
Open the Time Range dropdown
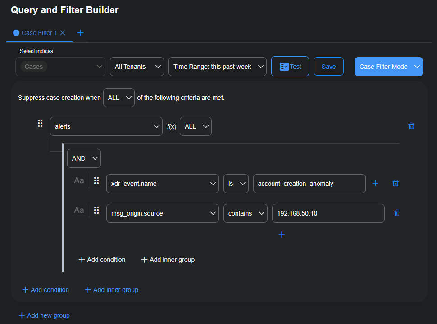tap(217, 66)
